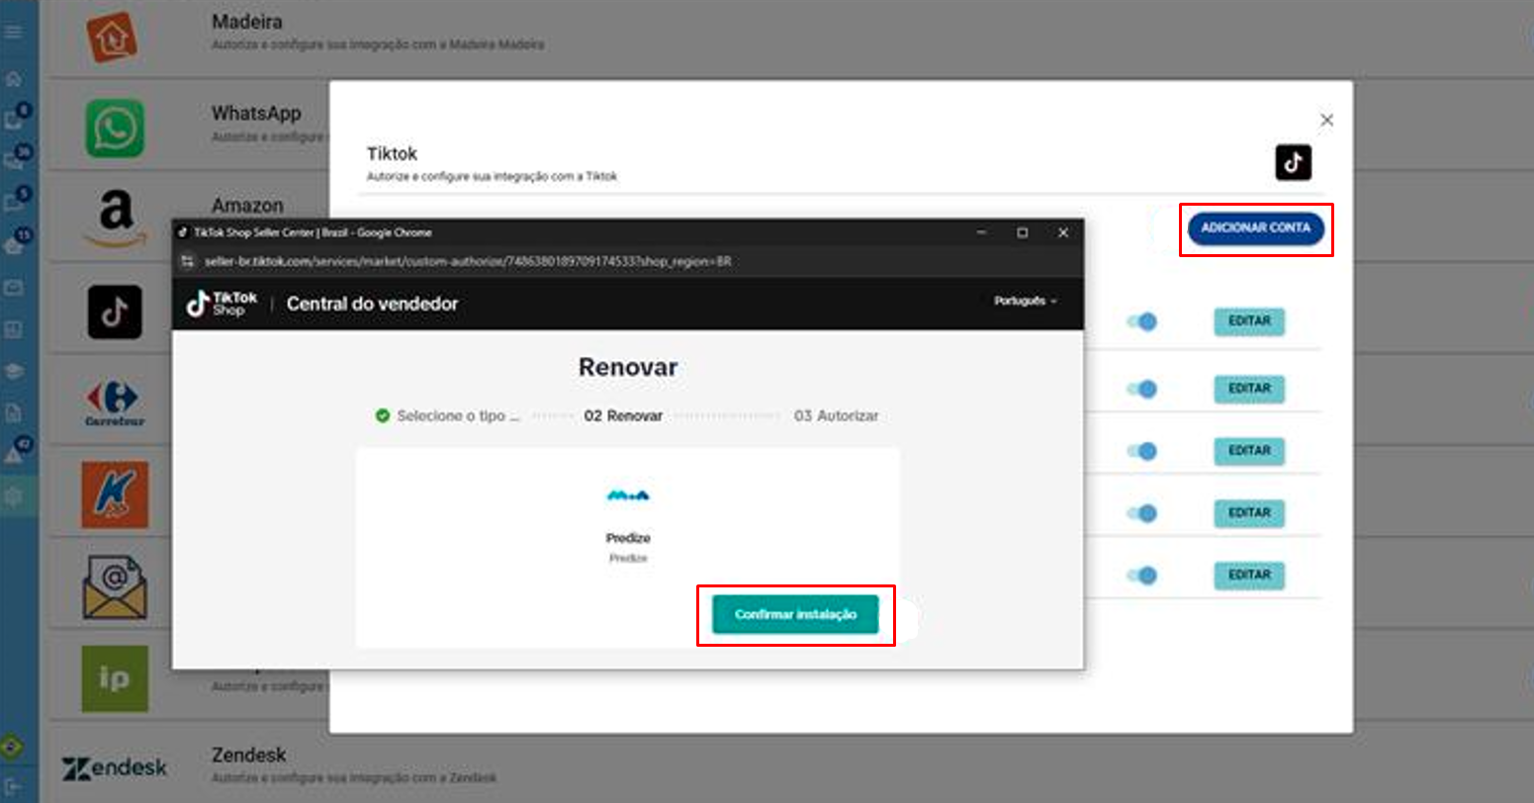This screenshot has height=803, width=1534.
Task: Select the TikTok logo in the integrations list
Action: pos(115,312)
